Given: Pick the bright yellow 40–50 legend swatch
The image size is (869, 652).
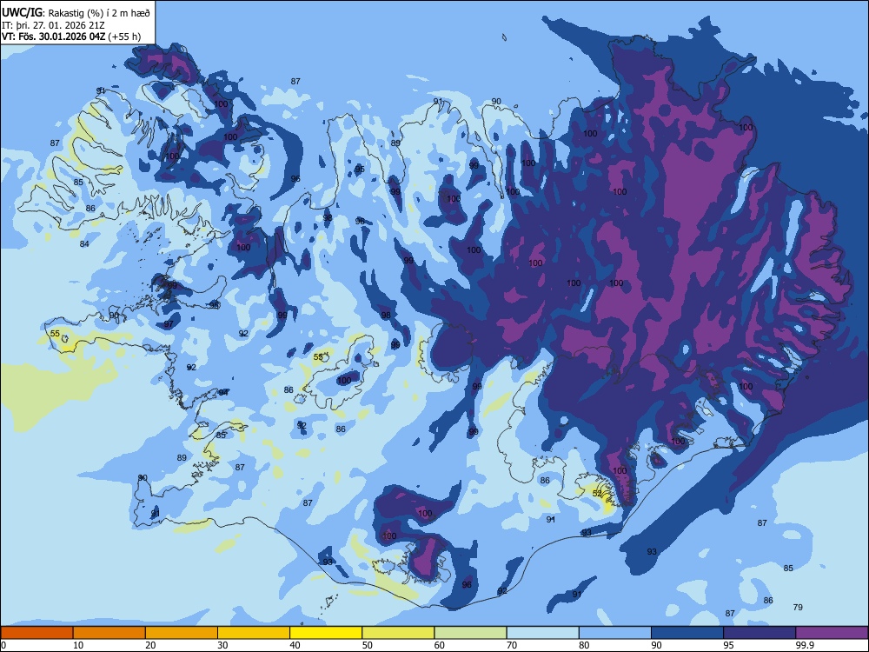Looking at the screenshot, I should (x=326, y=633).
